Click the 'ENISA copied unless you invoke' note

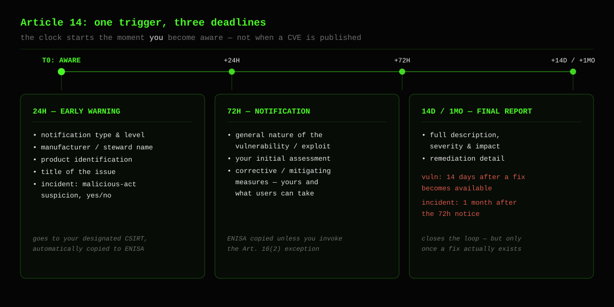click(x=284, y=244)
